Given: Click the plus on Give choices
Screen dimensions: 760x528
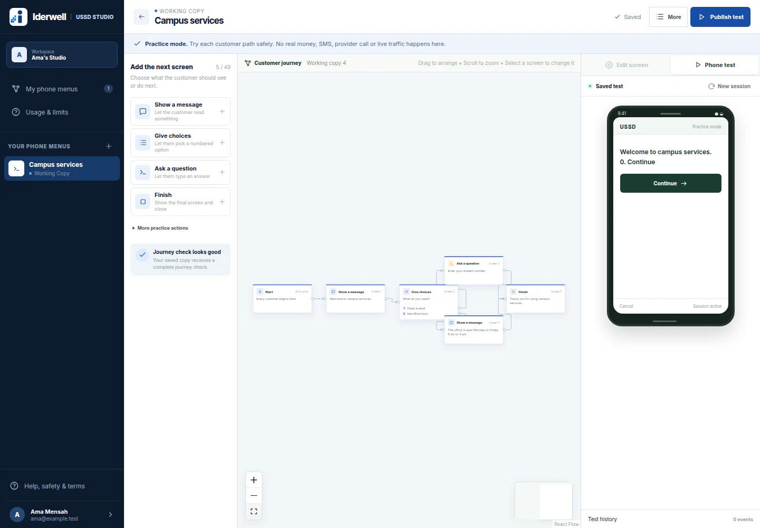Looking at the screenshot, I should (222, 143).
